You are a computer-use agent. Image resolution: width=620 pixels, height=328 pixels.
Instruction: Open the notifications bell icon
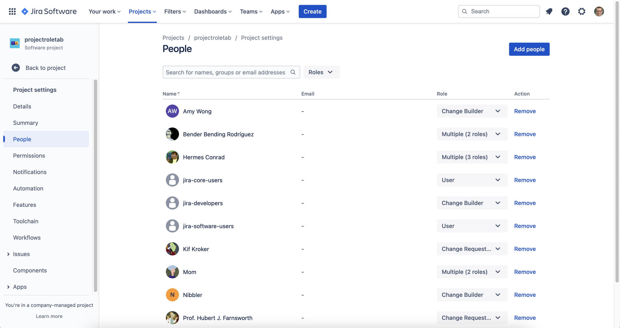click(549, 11)
